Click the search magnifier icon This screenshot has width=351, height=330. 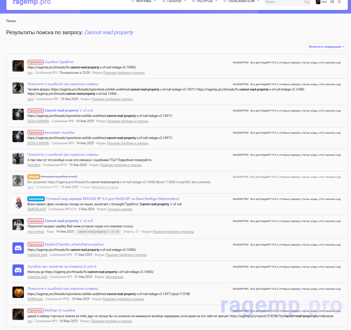pyautogui.click(x=307, y=2)
